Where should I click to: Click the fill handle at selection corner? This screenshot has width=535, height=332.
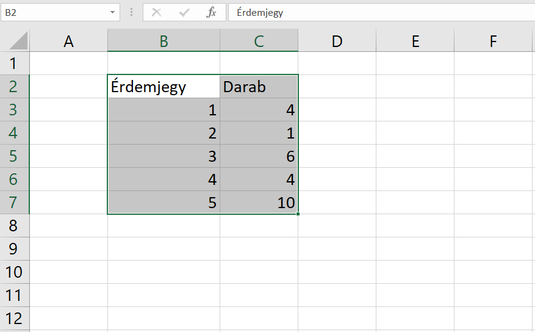click(298, 214)
